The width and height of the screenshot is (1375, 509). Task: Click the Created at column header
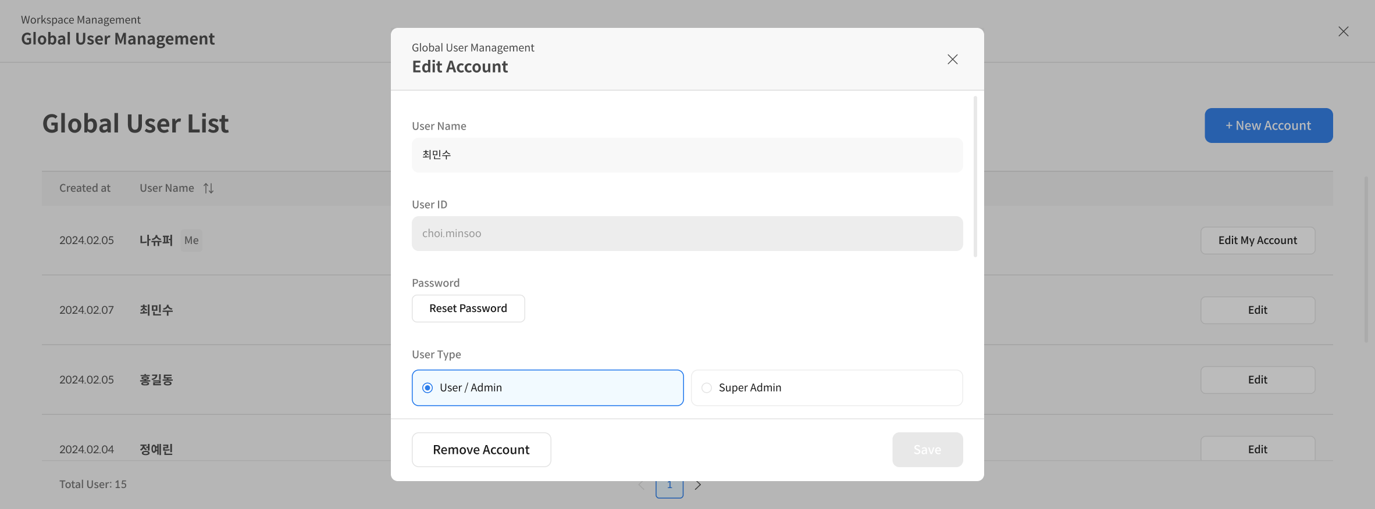click(85, 188)
